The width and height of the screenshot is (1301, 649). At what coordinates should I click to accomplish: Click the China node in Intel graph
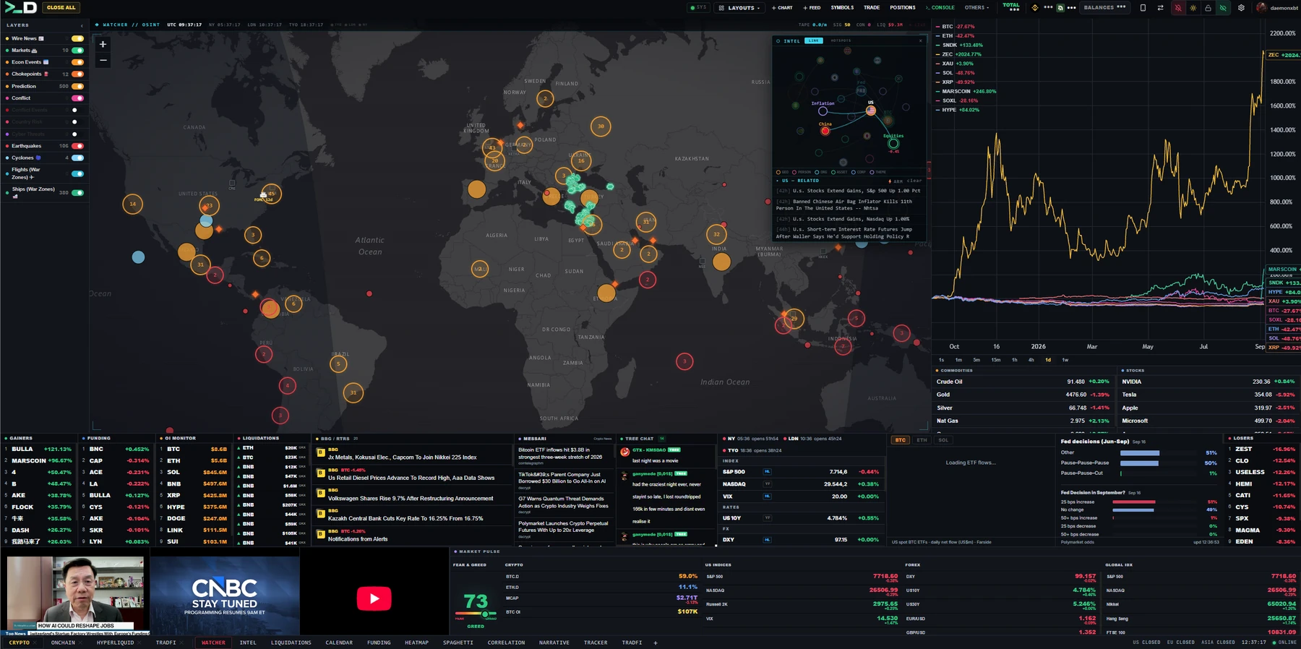coord(825,131)
